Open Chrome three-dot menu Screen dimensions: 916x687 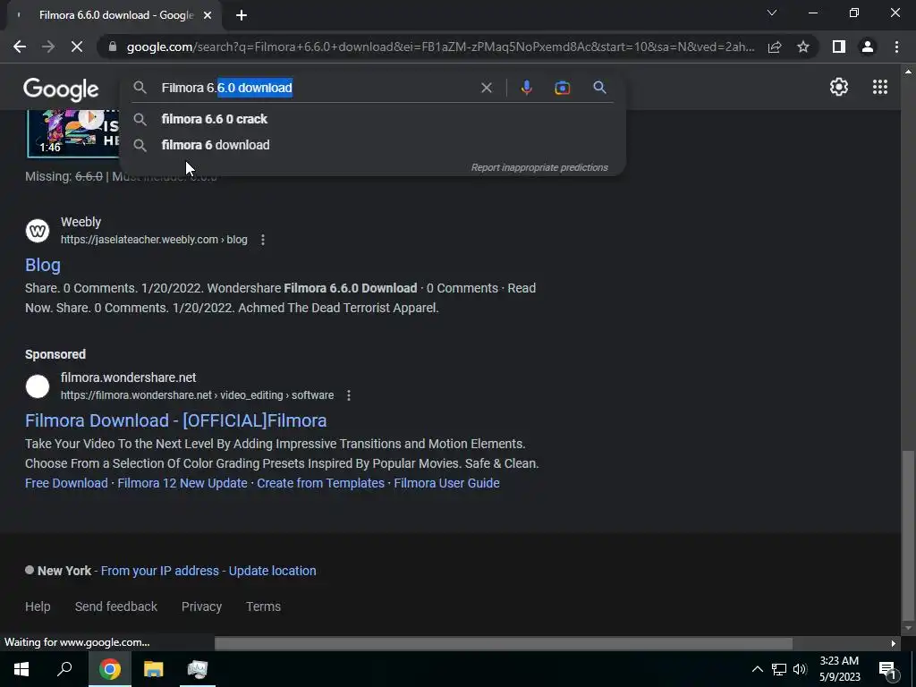click(x=896, y=47)
